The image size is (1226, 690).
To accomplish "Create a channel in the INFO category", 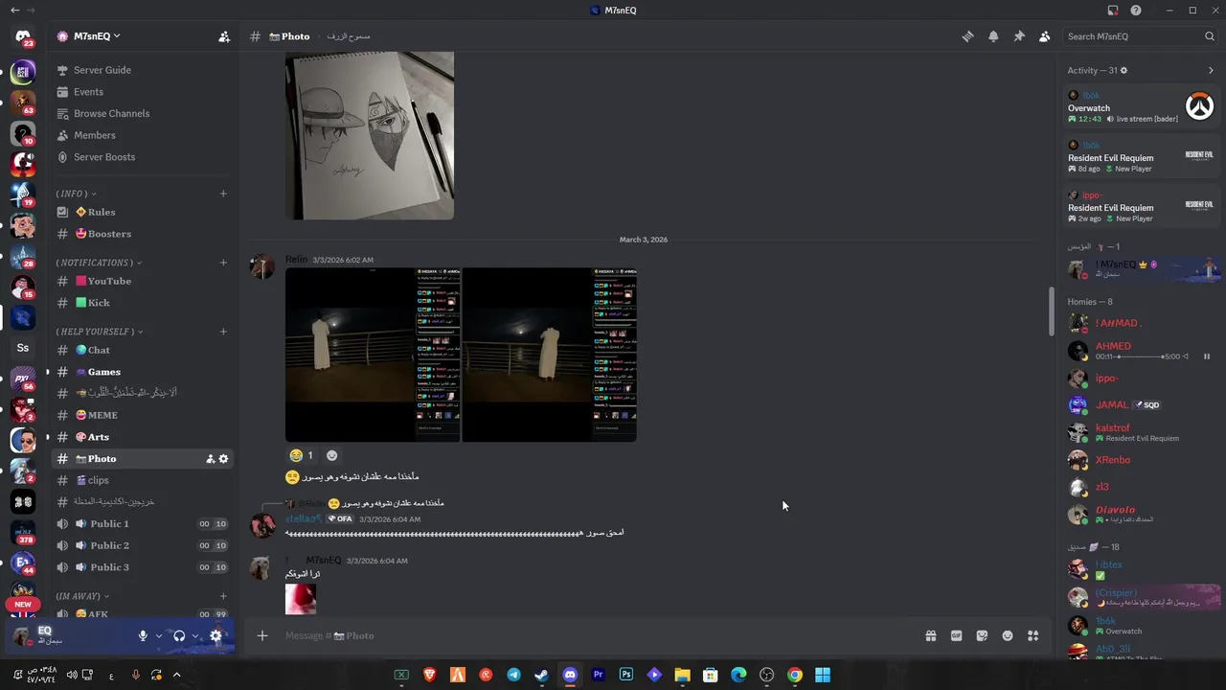I will coord(223,194).
